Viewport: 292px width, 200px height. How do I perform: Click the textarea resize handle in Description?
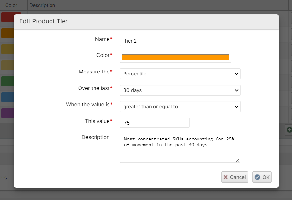(237, 160)
